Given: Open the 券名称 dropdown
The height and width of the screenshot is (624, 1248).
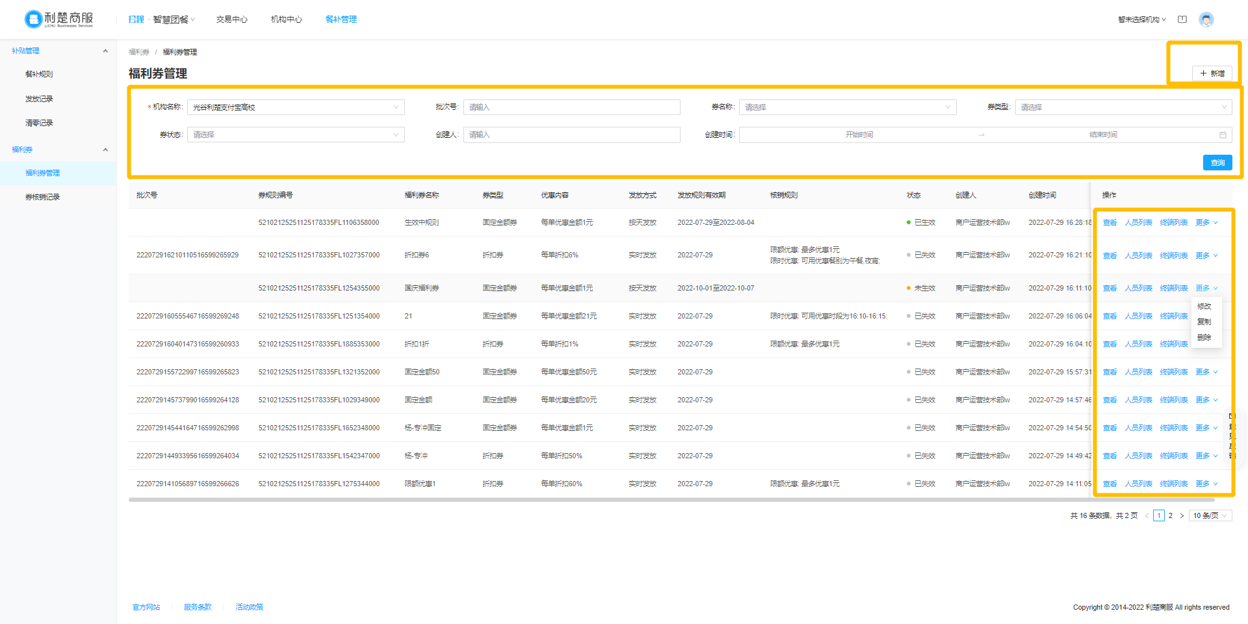Looking at the screenshot, I should 848,107.
